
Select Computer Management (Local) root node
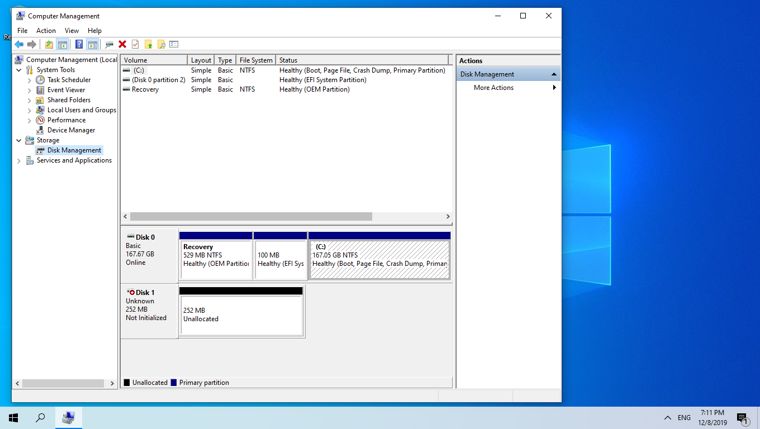point(72,60)
